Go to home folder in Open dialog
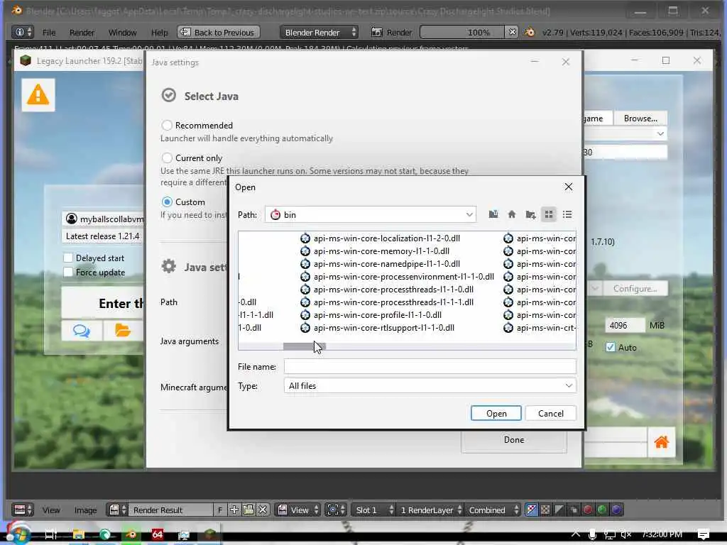This screenshot has width=727, height=545. [x=511, y=214]
